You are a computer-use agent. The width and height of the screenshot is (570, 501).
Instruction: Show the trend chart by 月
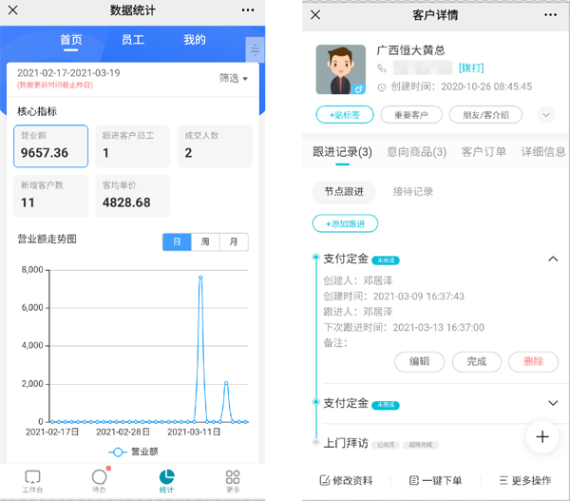pos(234,242)
